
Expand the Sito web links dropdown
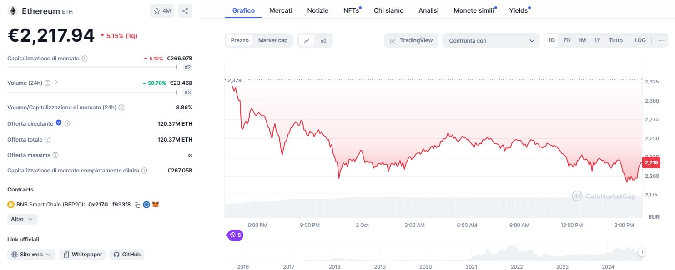pyautogui.click(x=31, y=255)
